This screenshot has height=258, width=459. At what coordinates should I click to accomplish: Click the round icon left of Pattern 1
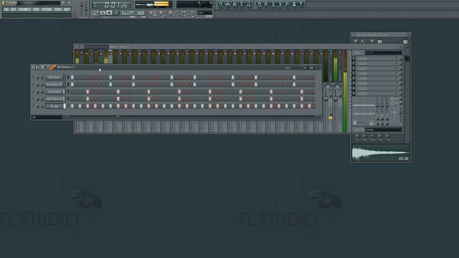click(x=58, y=67)
